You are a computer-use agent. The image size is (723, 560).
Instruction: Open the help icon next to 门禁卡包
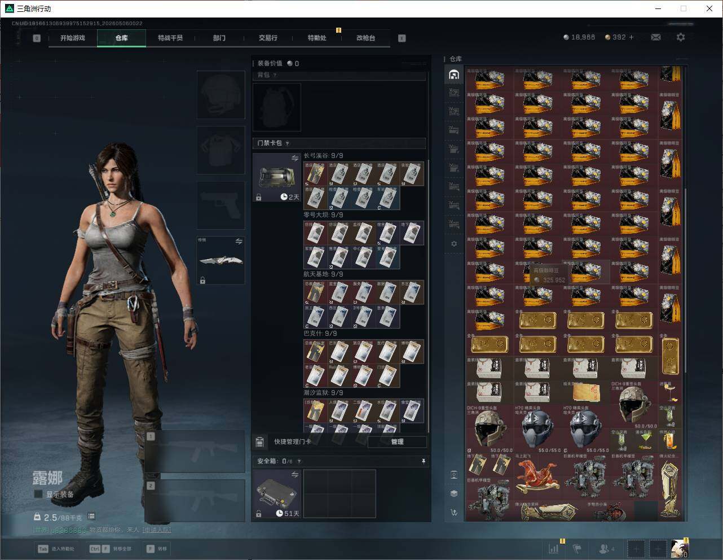tap(288, 143)
